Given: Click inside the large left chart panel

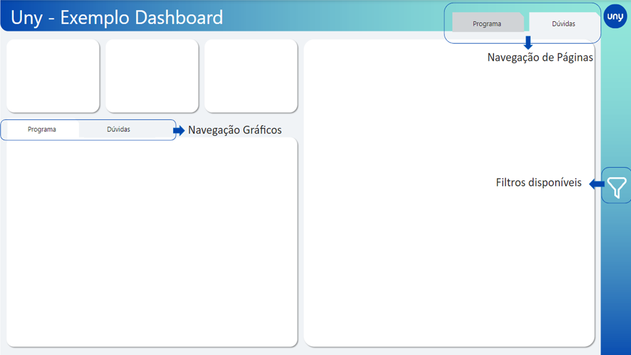Looking at the screenshot, I should (x=152, y=241).
